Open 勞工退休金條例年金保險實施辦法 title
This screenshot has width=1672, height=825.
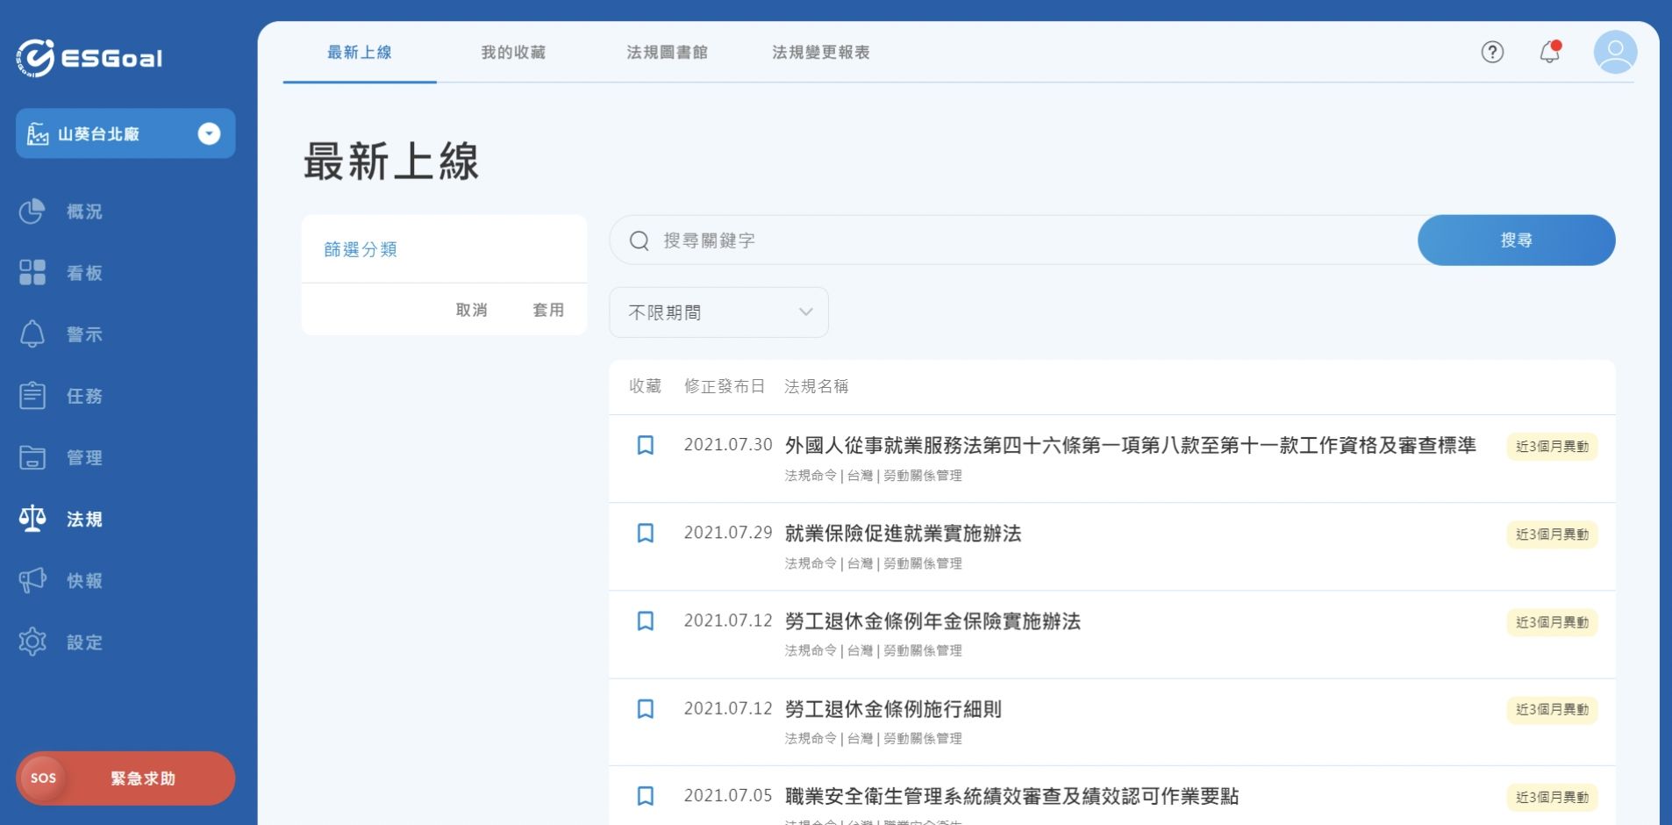point(932,621)
